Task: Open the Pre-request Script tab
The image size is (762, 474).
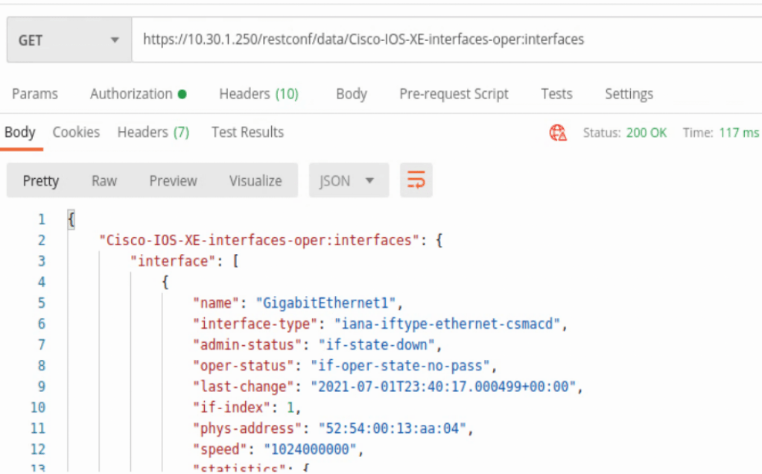Action: tap(454, 94)
